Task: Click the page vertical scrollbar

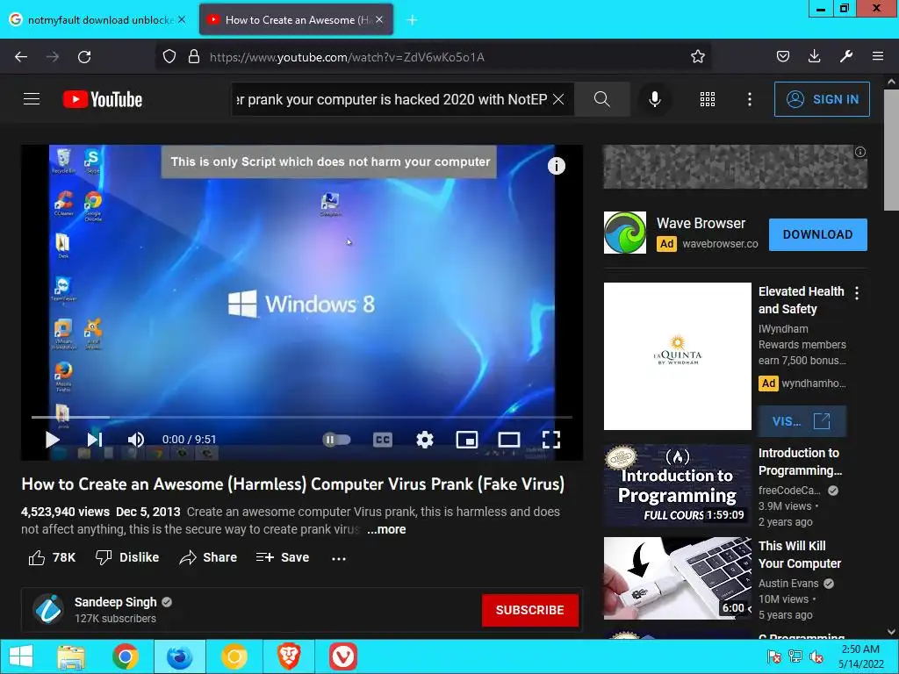Action: coord(891,150)
